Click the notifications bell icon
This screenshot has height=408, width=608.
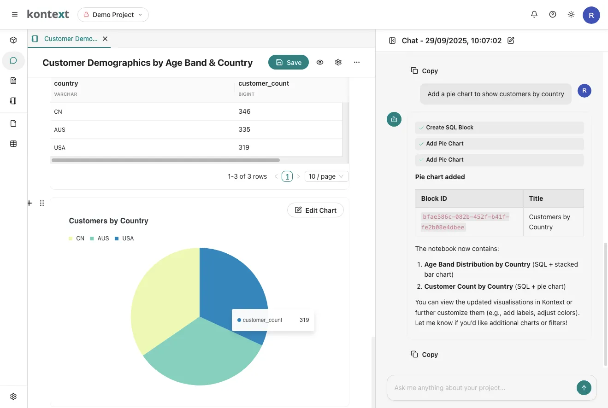(x=534, y=15)
